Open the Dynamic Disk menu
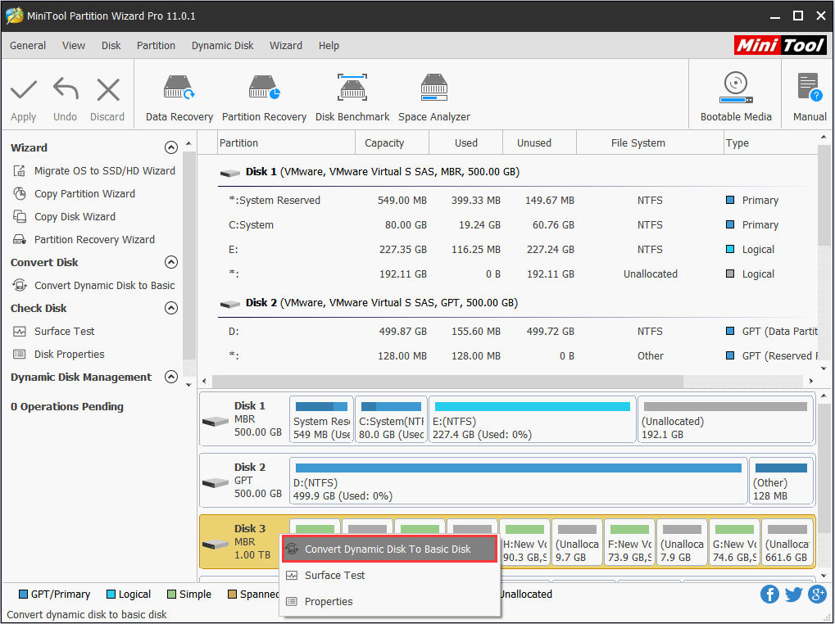The height and width of the screenshot is (624, 835). [x=222, y=46]
